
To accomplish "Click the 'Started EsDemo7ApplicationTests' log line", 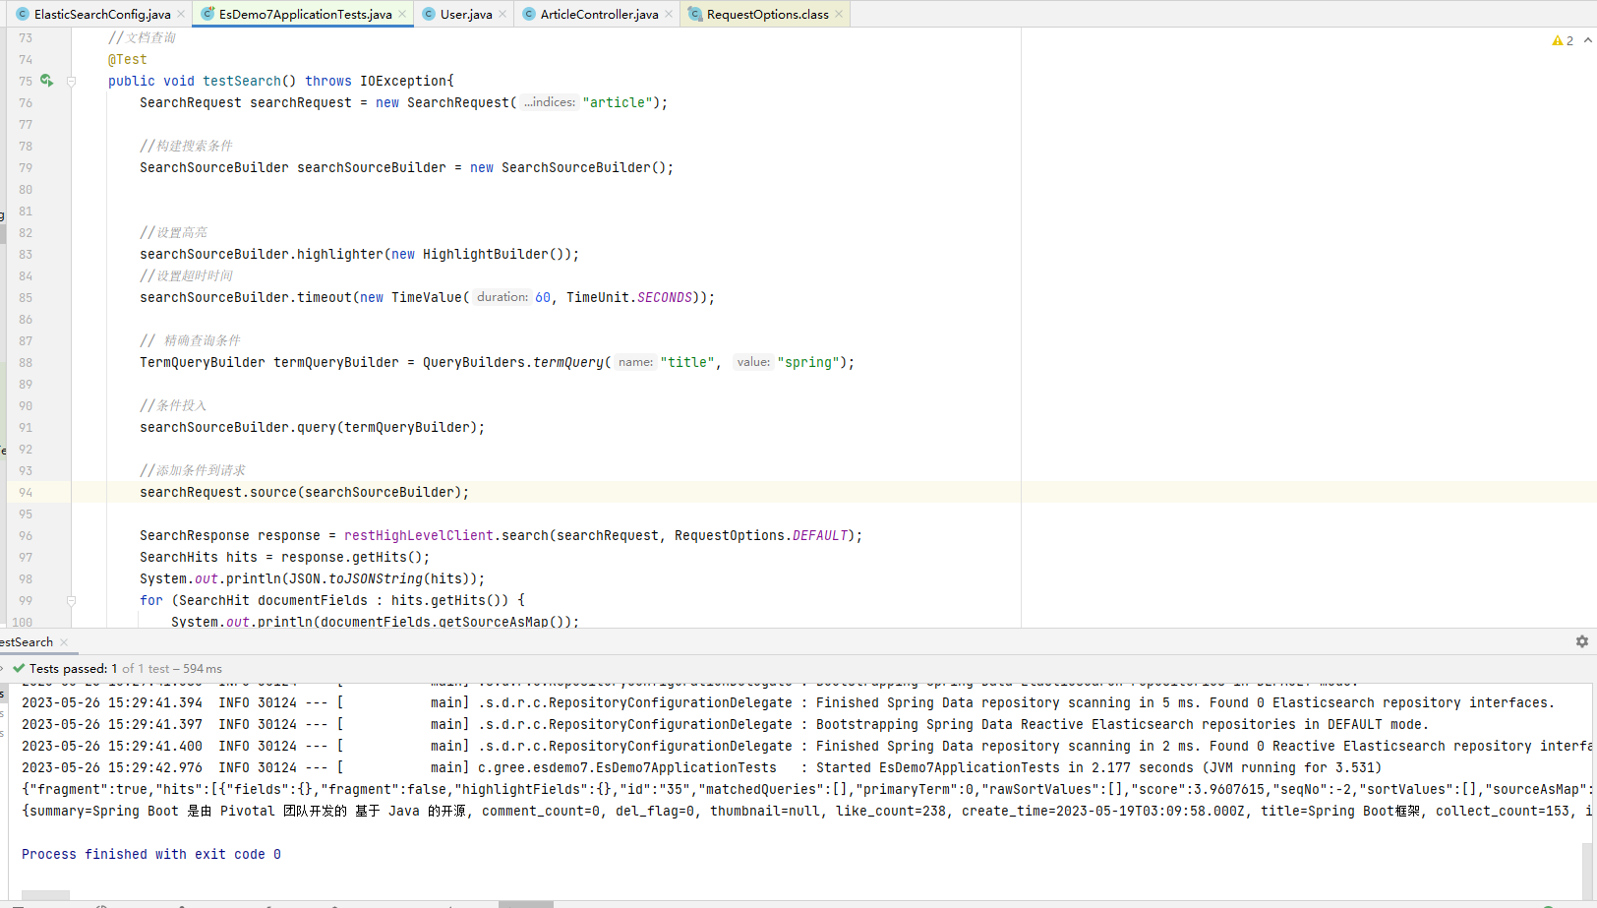I will click(x=701, y=767).
